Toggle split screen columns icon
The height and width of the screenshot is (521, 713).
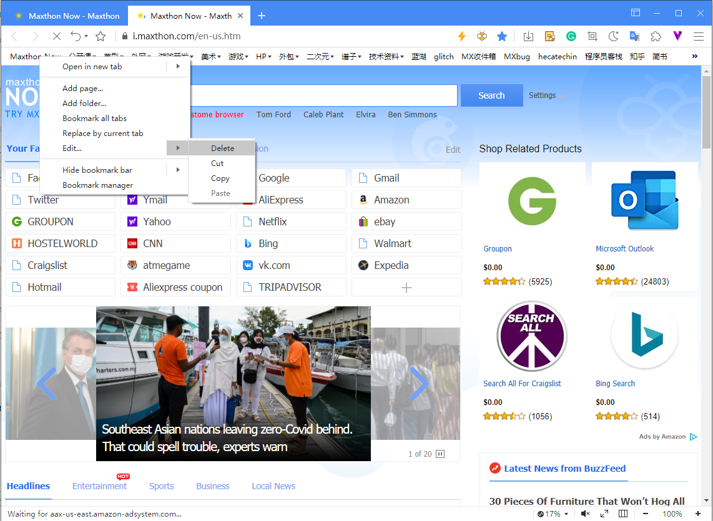624,514
